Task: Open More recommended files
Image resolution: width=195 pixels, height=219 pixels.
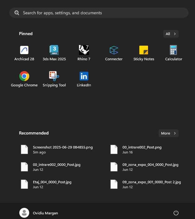Action: (169, 133)
